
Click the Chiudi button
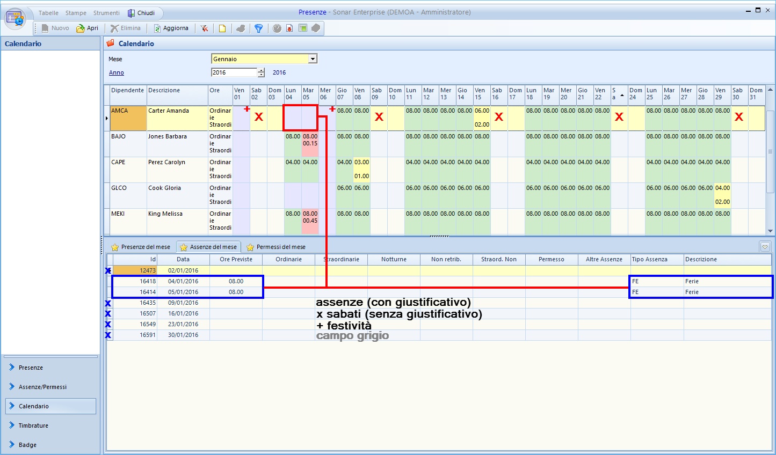pyautogui.click(x=141, y=13)
